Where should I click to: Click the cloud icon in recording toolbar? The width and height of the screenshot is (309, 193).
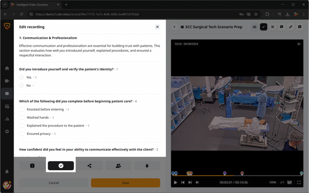255,27
